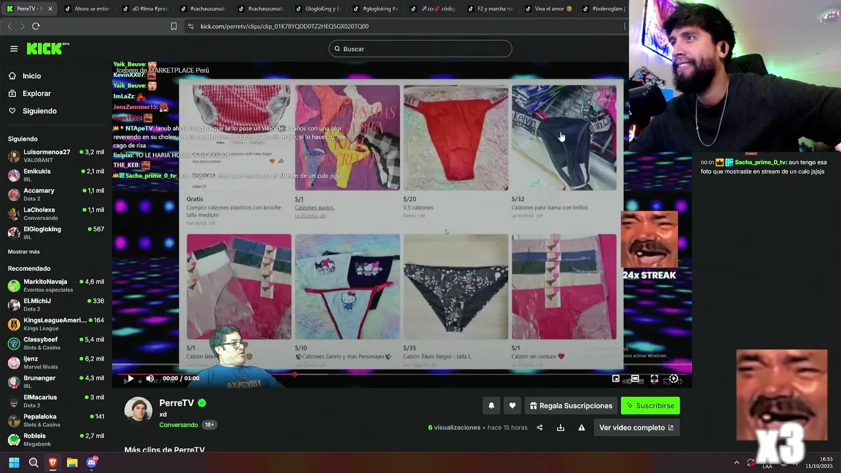
Task: Switch to the 'Ahora se entien' TikTok tab
Action: coord(87,9)
